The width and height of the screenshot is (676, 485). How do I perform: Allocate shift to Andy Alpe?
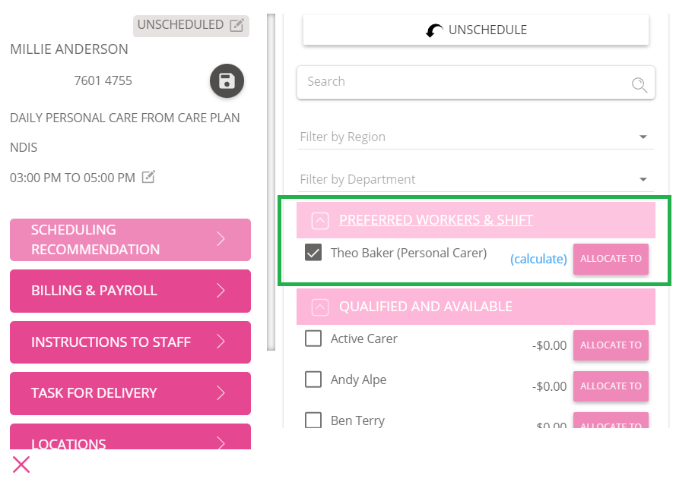[x=611, y=386]
